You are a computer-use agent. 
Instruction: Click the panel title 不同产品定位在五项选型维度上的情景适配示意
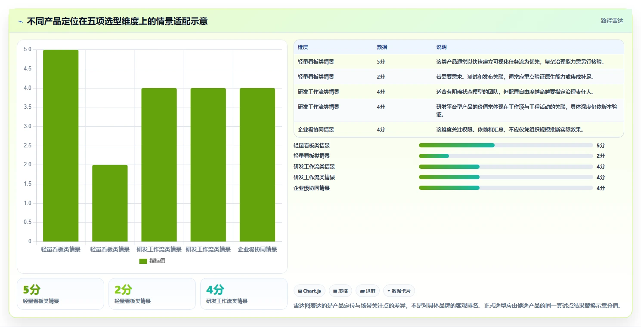click(117, 21)
